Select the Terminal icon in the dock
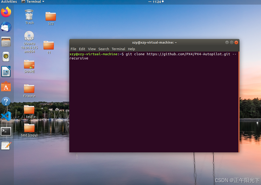 coord(6,131)
